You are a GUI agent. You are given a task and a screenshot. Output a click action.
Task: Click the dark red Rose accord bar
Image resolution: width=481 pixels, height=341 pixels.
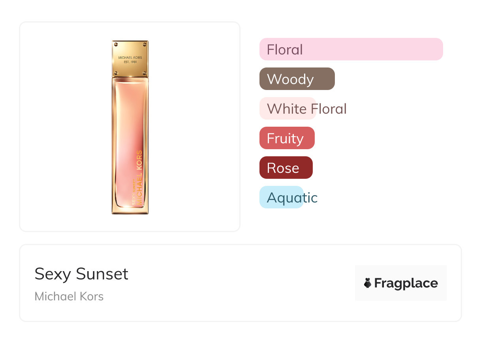click(x=286, y=168)
